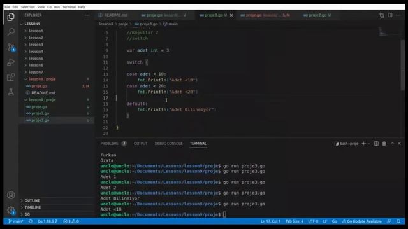Change Tab Size: 4 setting
Image resolution: width=408 pixels, height=229 pixels.
[295, 221]
